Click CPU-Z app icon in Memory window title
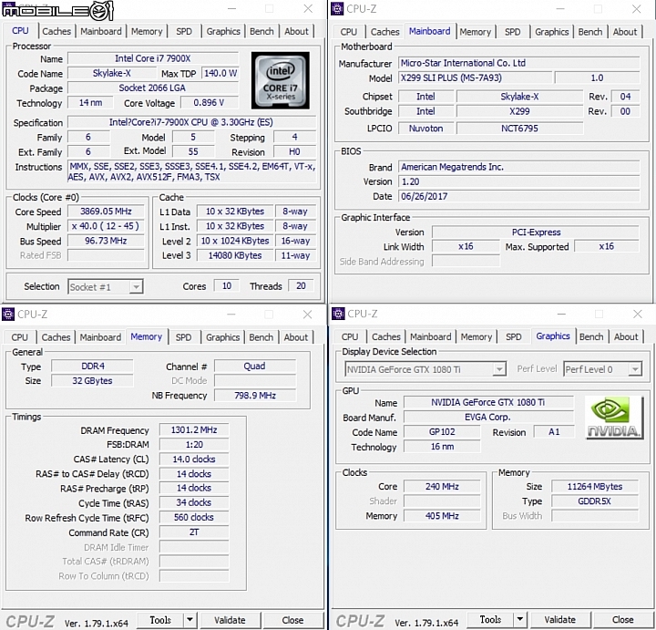This screenshot has width=656, height=630. 8,314
